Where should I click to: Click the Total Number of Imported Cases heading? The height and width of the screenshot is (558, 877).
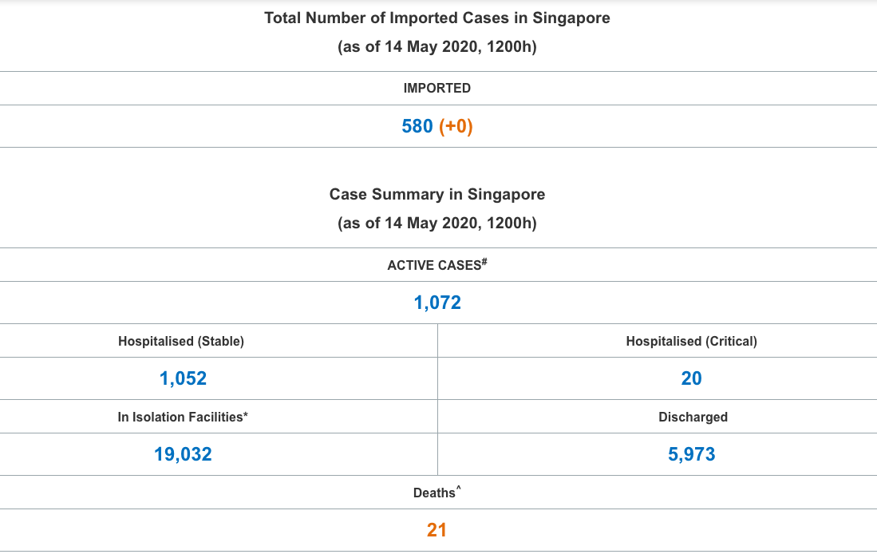(x=437, y=18)
